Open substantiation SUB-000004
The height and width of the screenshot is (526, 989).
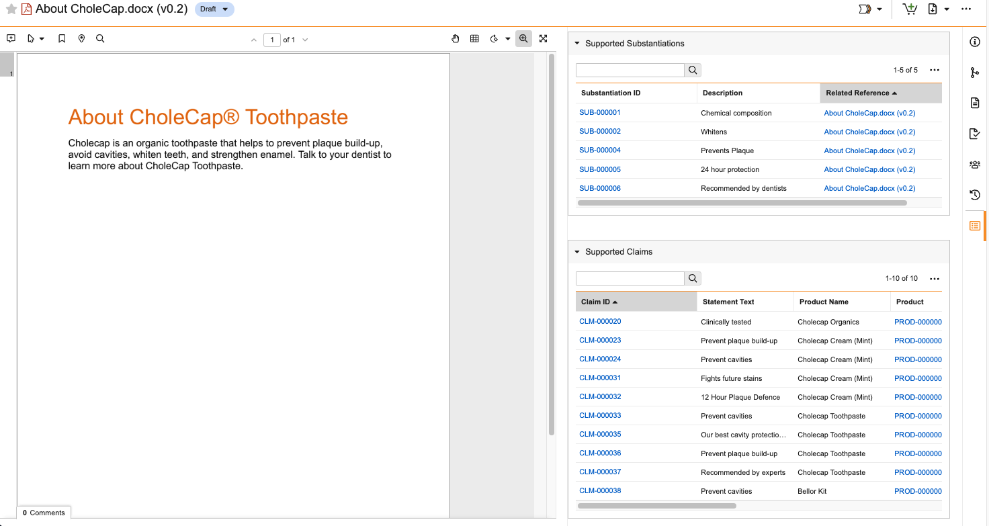click(x=600, y=150)
